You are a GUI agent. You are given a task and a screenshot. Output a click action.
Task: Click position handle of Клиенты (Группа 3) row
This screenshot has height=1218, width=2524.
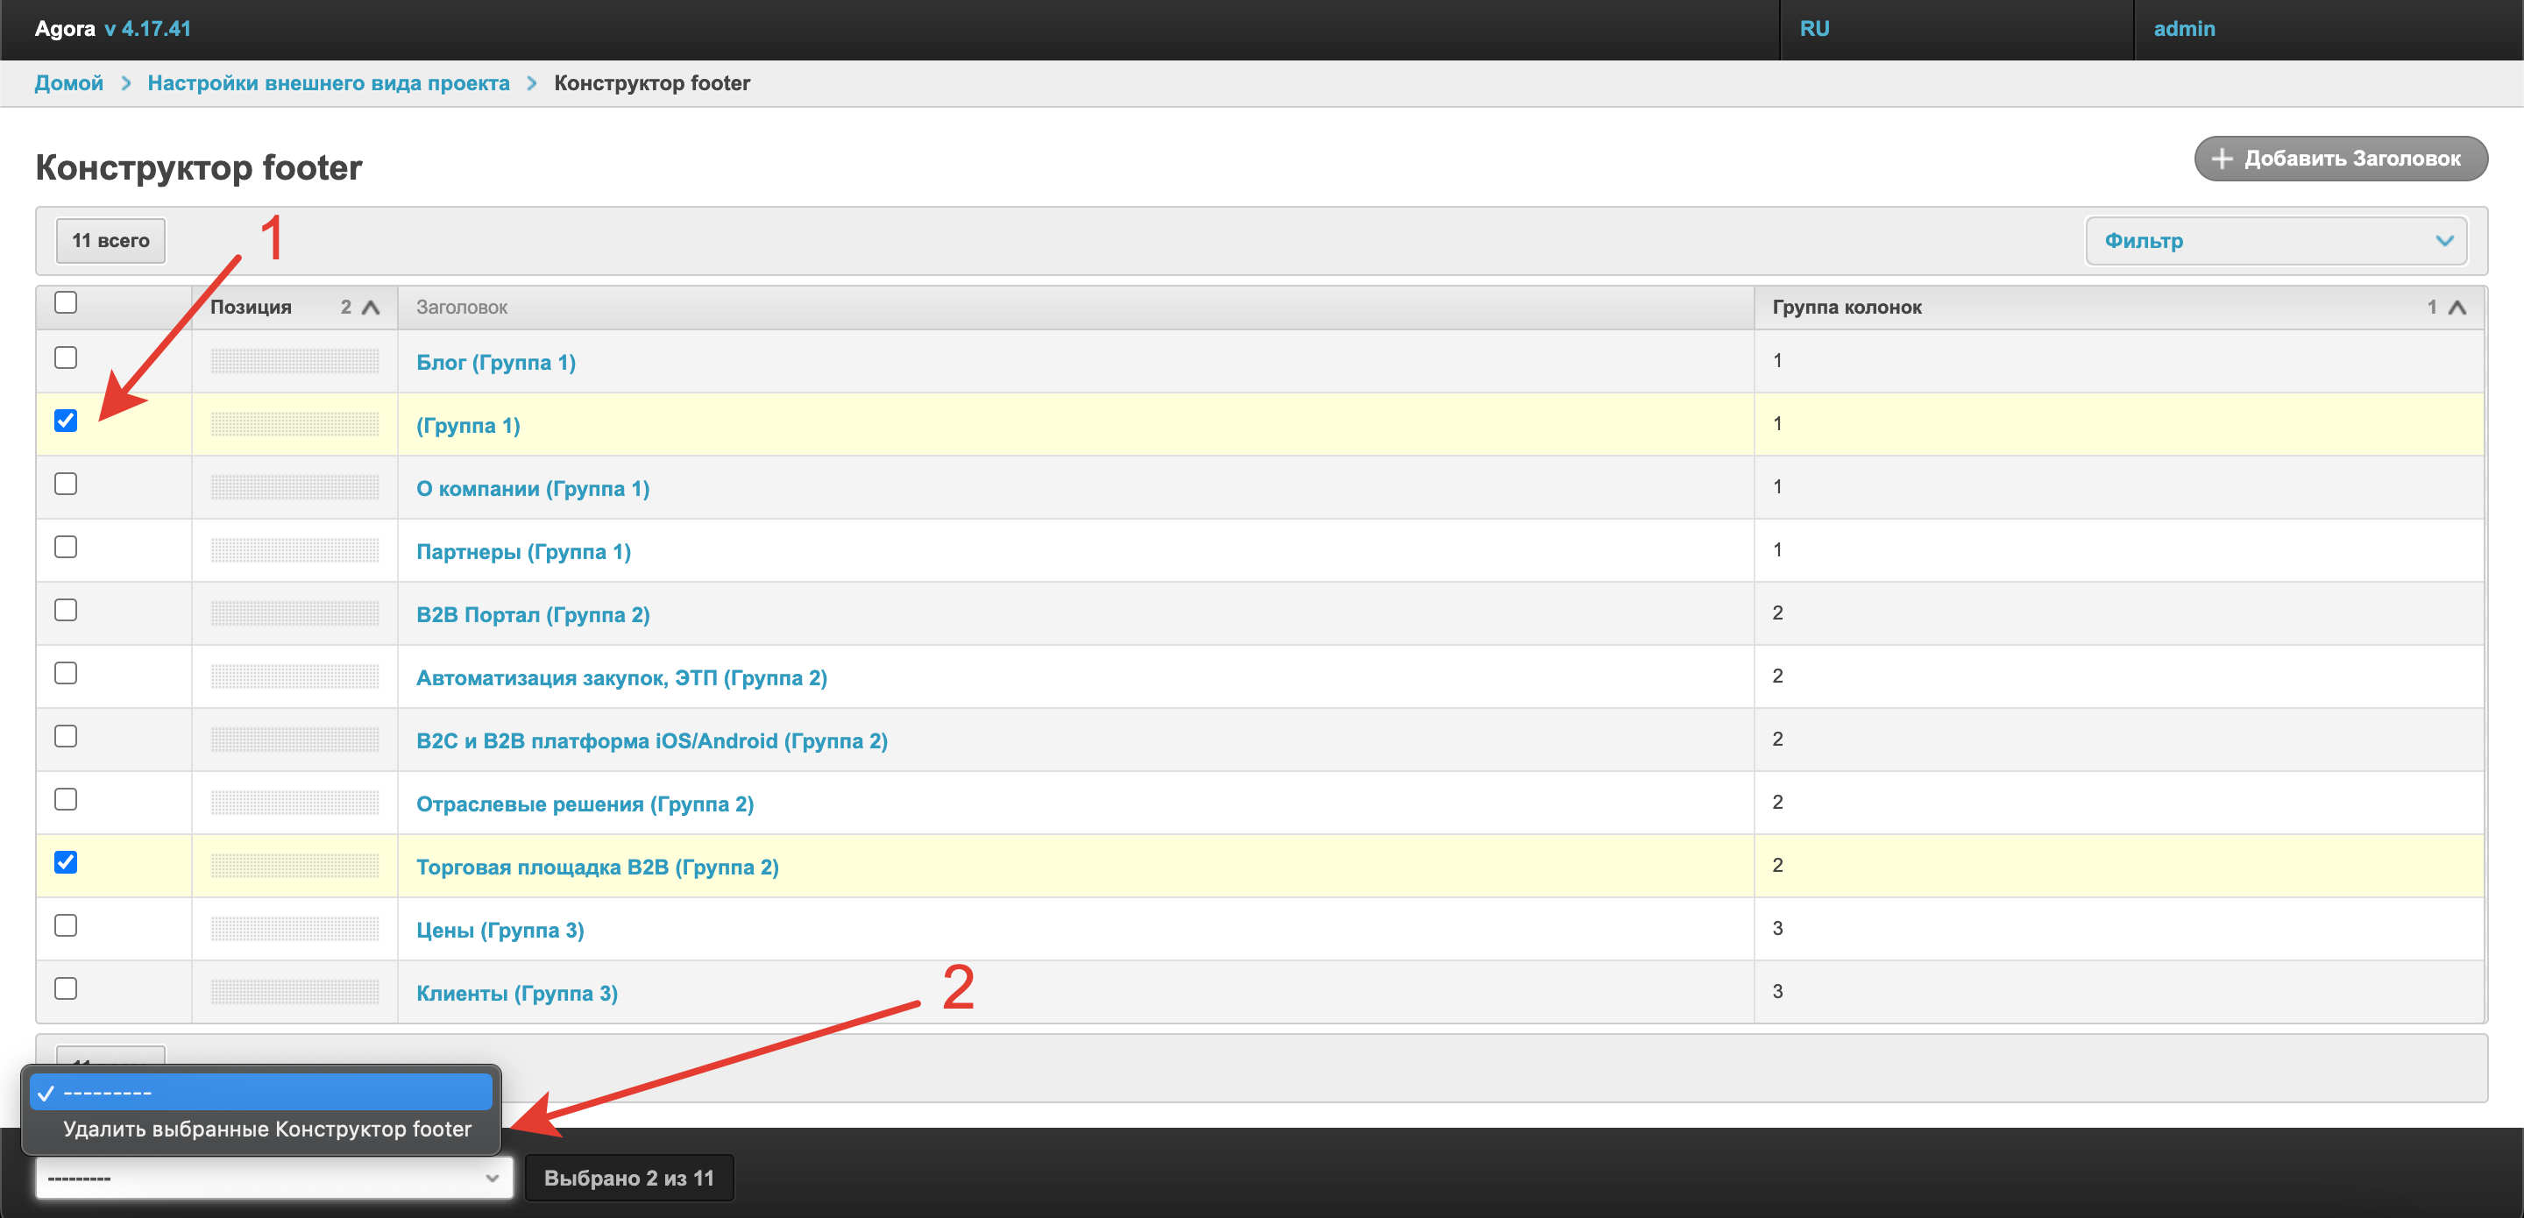point(294,992)
